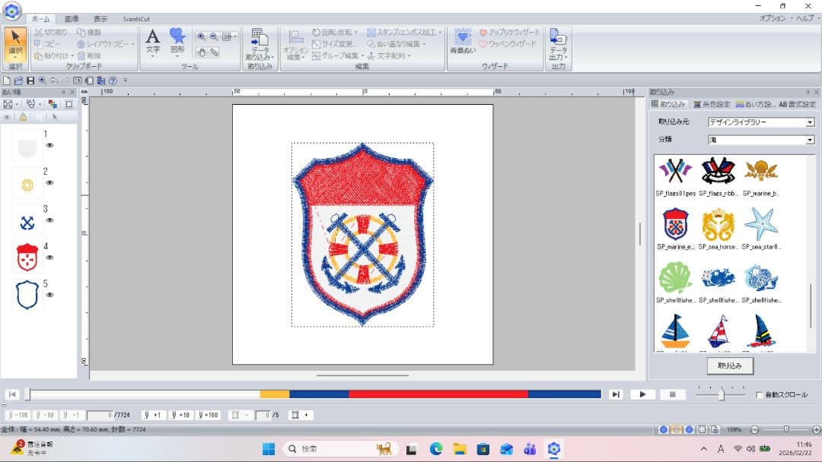Open help via question mark icon
Viewport: 822px width, 462px height.
pyautogui.click(x=113, y=81)
